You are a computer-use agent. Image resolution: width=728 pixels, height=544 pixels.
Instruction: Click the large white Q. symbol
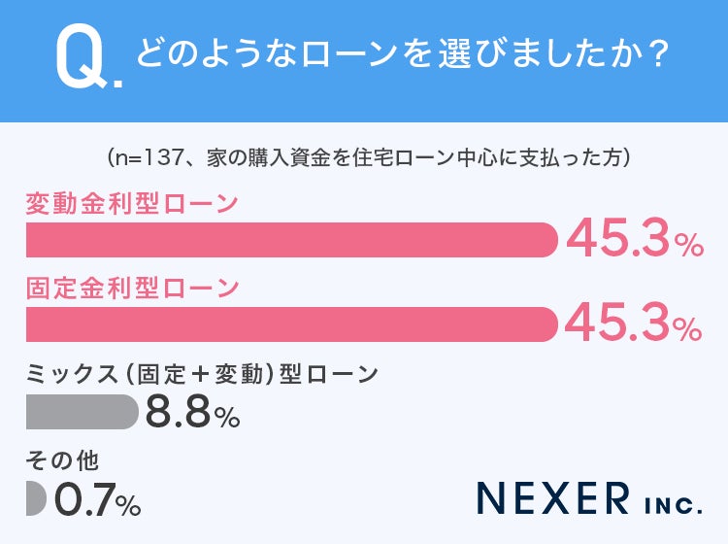pyautogui.click(x=89, y=61)
